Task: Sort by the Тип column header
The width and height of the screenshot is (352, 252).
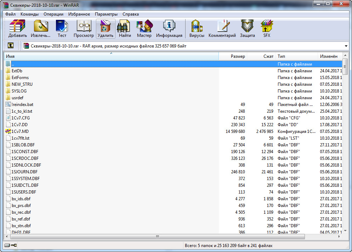Action: pos(296,56)
